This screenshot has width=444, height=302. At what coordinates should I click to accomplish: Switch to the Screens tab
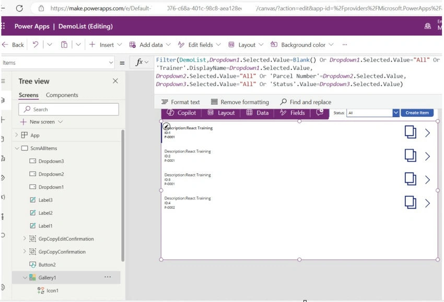(x=29, y=95)
